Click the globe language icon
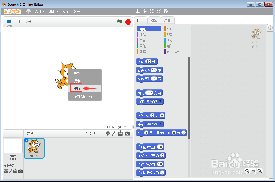The height and width of the screenshot is (182, 275). [28, 11]
